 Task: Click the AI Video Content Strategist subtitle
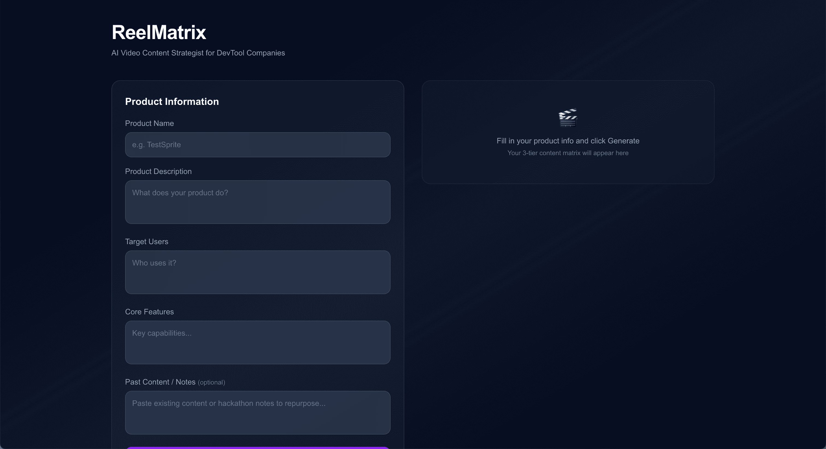tap(198, 53)
